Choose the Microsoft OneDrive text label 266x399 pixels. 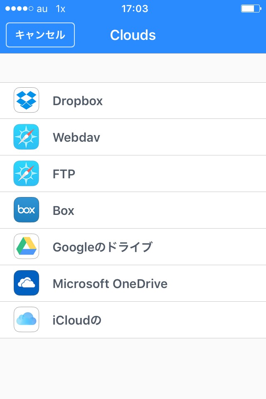point(110,284)
